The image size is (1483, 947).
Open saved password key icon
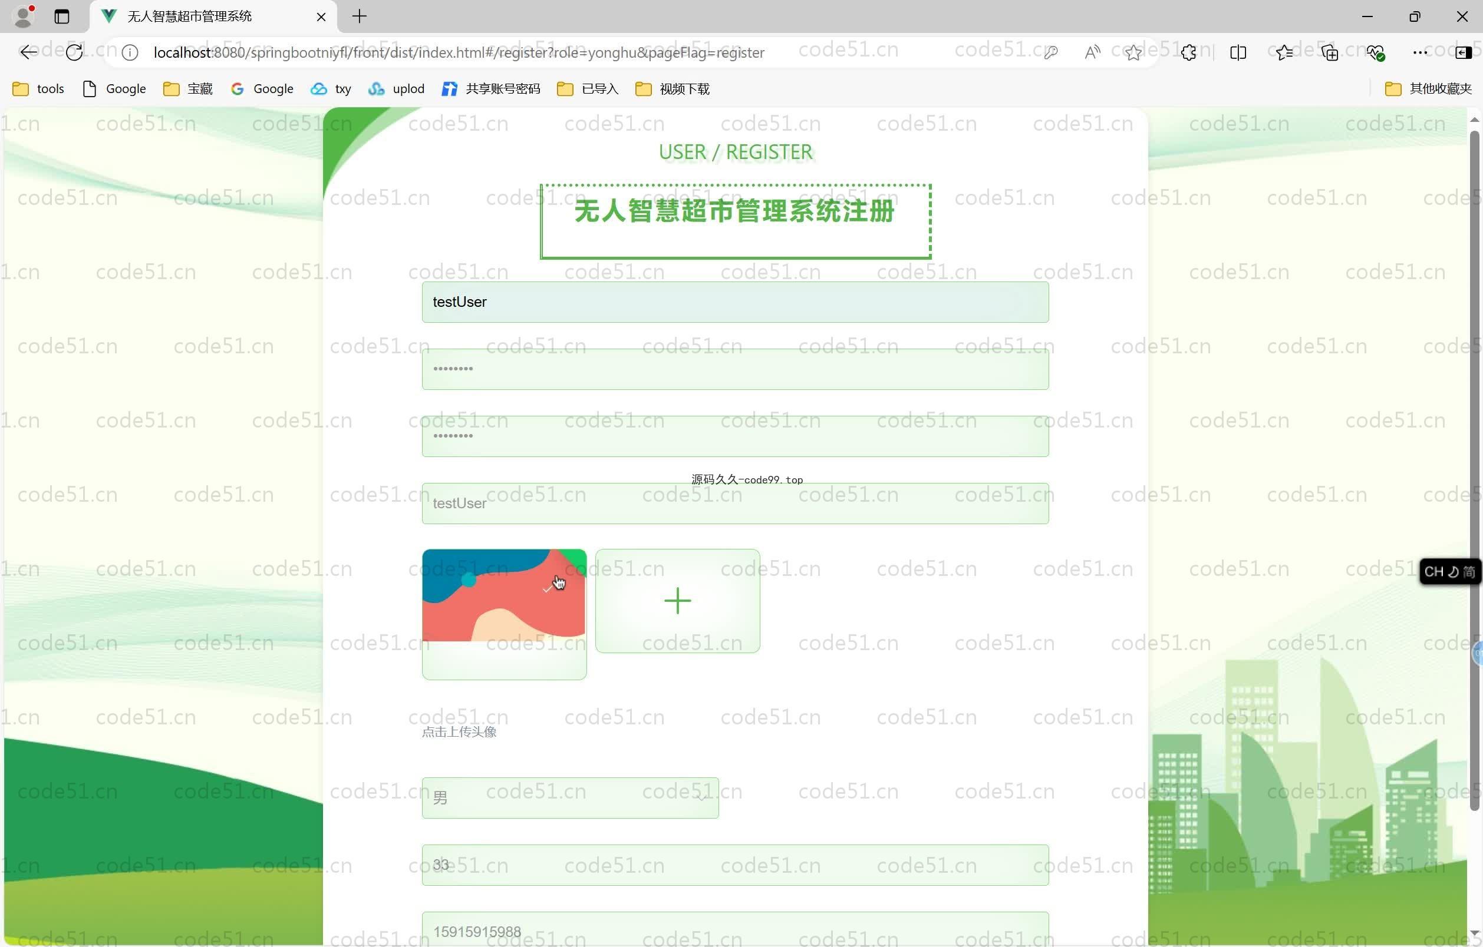[x=1051, y=53]
